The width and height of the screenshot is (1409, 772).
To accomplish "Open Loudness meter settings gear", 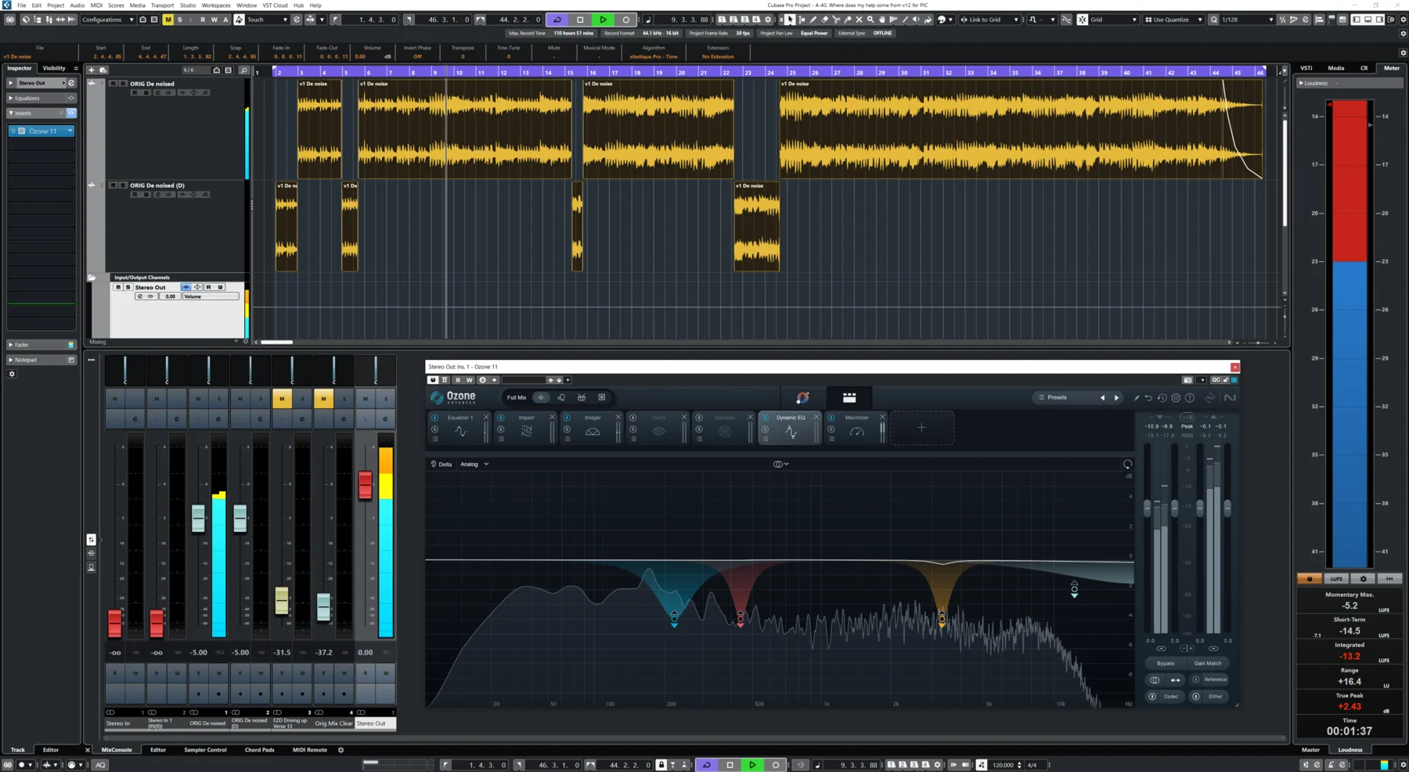I will pyautogui.click(x=1363, y=579).
